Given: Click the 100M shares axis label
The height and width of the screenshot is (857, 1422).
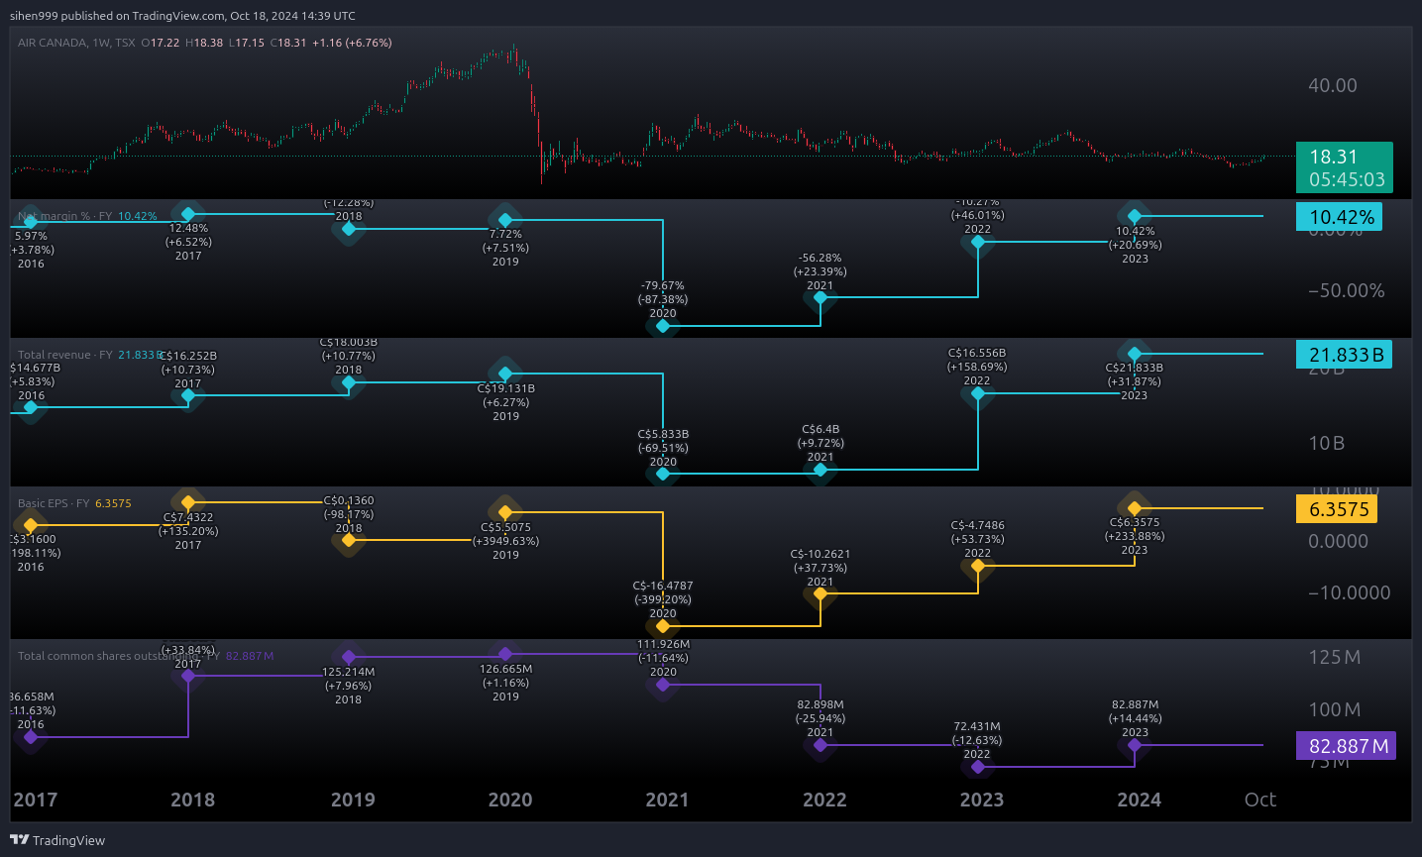Looking at the screenshot, I should coord(1334,709).
